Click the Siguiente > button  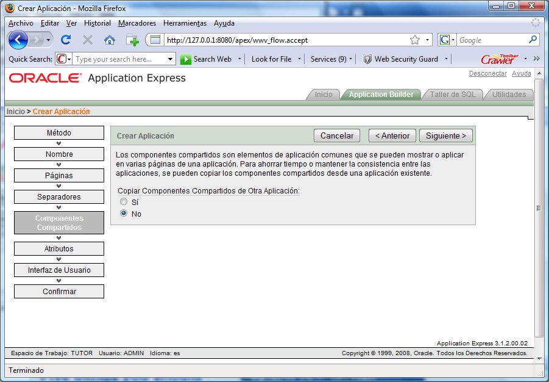coord(445,135)
